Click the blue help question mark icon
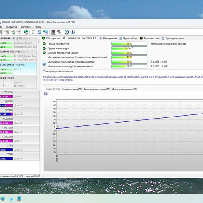The image size is (203, 203). coord(67,32)
